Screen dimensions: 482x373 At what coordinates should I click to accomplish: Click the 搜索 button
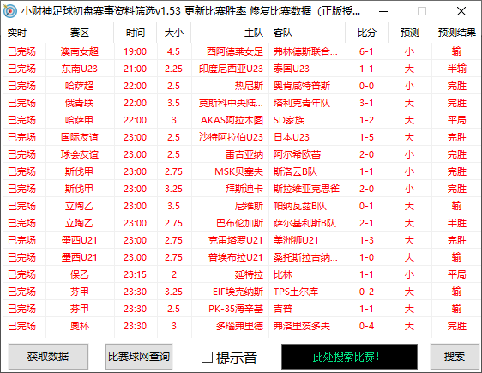pos(455,357)
